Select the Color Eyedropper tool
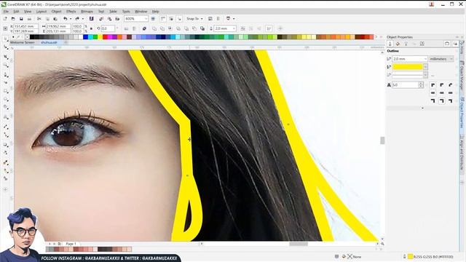 6,162
